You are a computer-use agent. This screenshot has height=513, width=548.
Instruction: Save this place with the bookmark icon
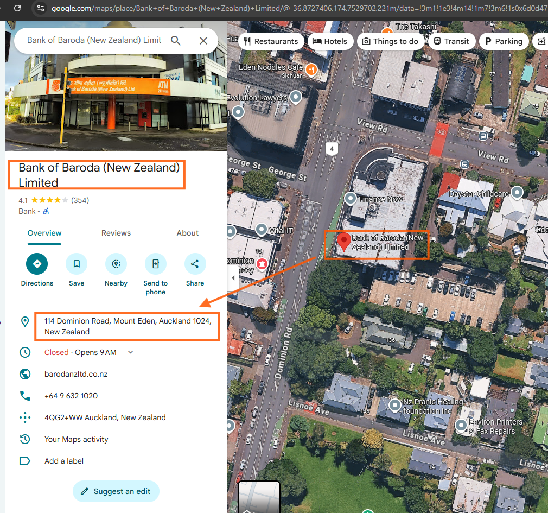click(x=77, y=264)
